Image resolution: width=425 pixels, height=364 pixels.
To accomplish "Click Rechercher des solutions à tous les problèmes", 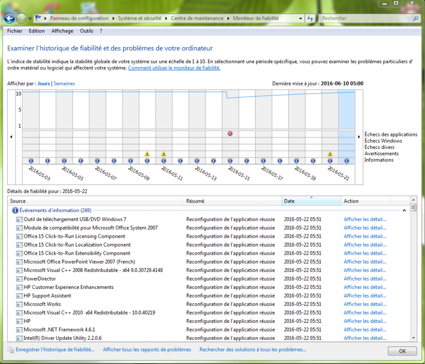I will 253,349.
